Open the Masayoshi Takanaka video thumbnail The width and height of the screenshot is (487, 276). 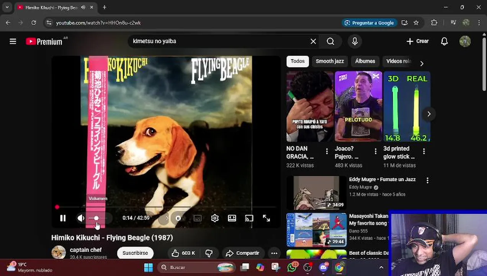point(316,230)
